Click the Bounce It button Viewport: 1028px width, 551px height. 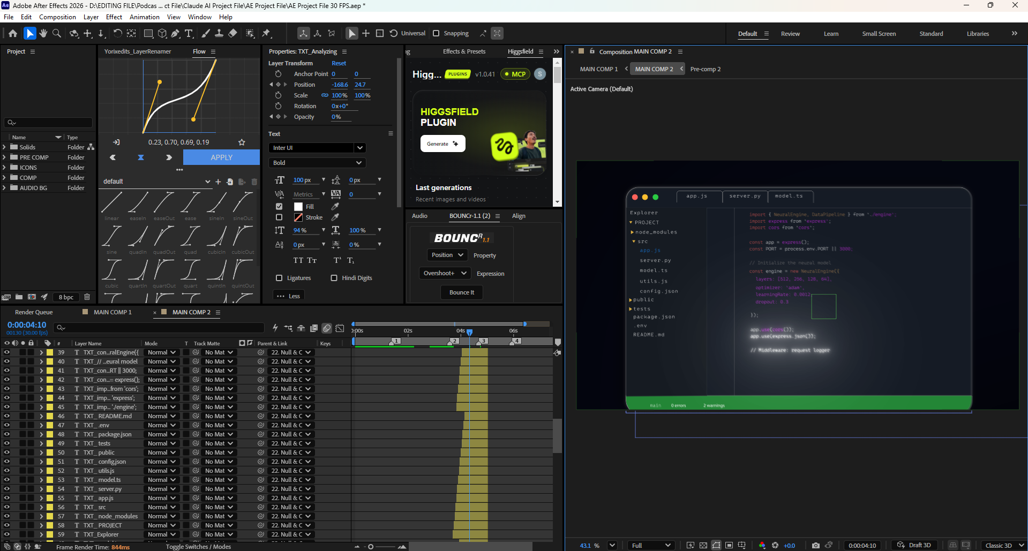point(462,292)
